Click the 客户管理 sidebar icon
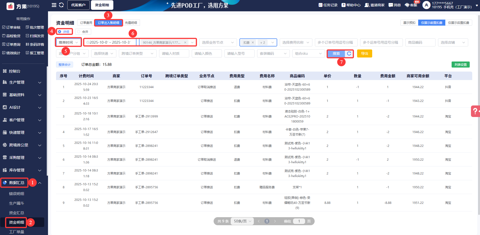480x235 pixels. 5,120
